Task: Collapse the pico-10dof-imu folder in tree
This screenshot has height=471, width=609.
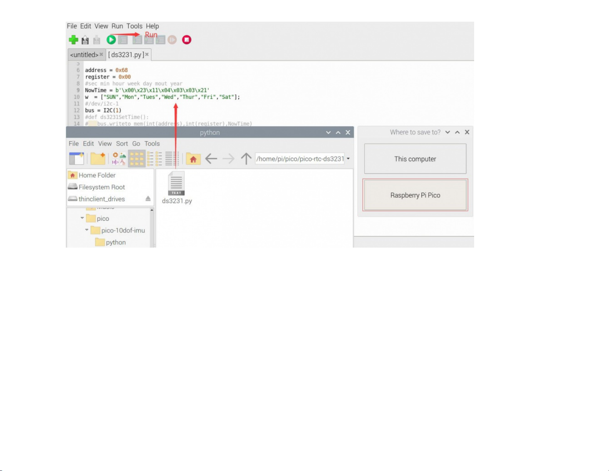Action: (x=87, y=230)
